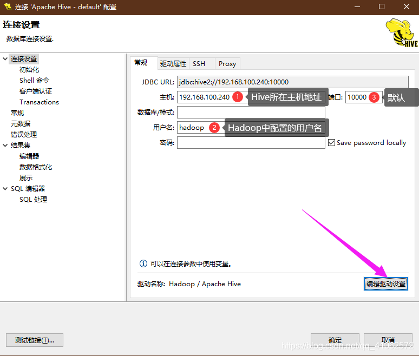The height and width of the screenshot is (356, 419).
Task: Cancel with the 取消 button
Action: coord(388,340)
